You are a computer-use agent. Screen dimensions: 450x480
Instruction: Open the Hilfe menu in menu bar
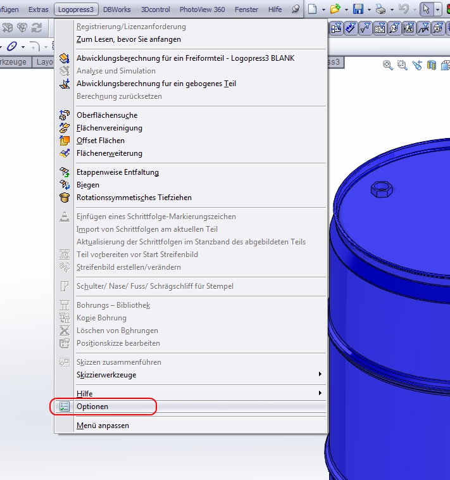275,9
